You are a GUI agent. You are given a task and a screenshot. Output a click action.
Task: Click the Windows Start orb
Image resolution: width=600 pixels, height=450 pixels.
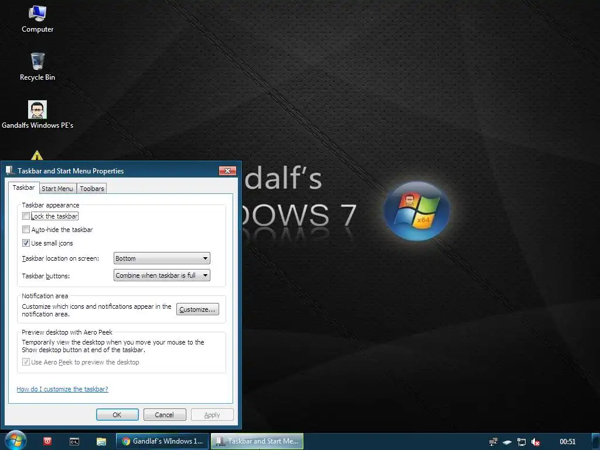15,441
